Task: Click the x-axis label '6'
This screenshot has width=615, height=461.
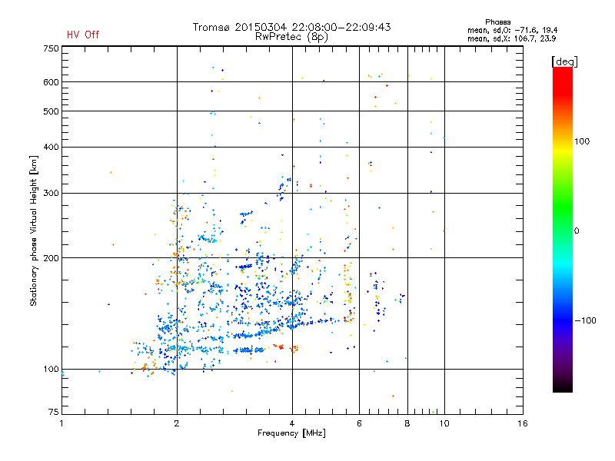Action: pos(359,423)
